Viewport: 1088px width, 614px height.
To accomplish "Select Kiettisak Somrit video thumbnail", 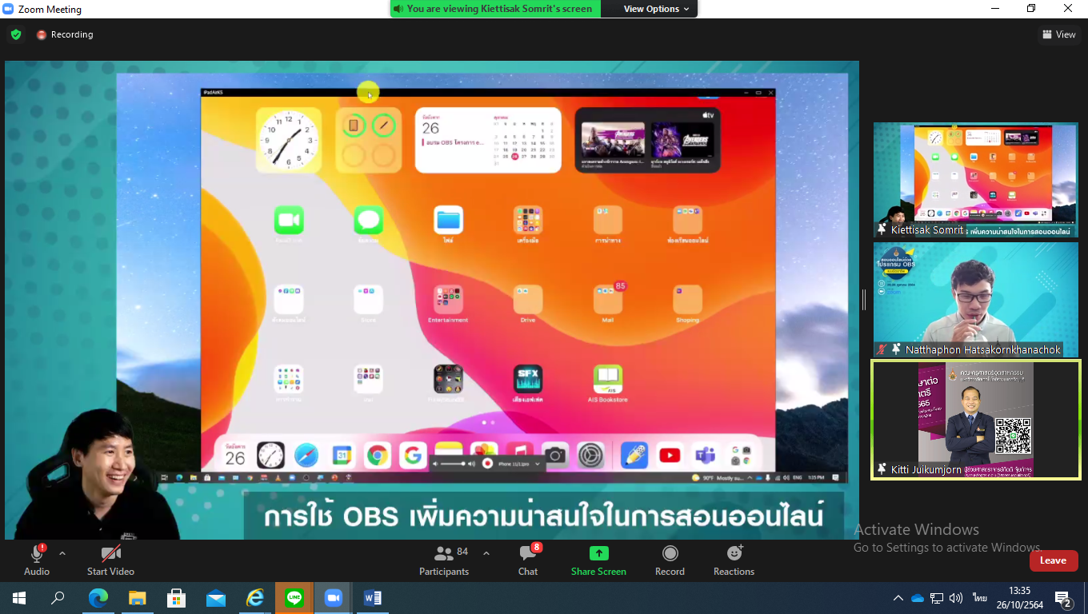I will [x=975, y=180].
